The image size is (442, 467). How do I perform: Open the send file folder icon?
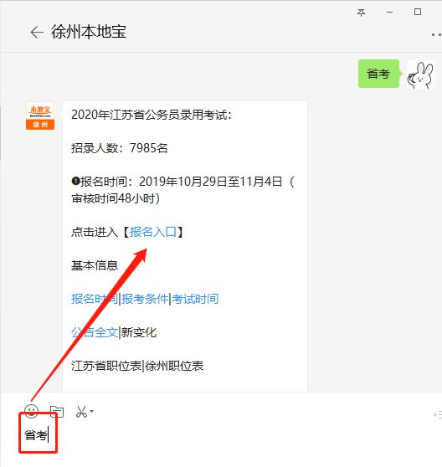click(57, 412)
